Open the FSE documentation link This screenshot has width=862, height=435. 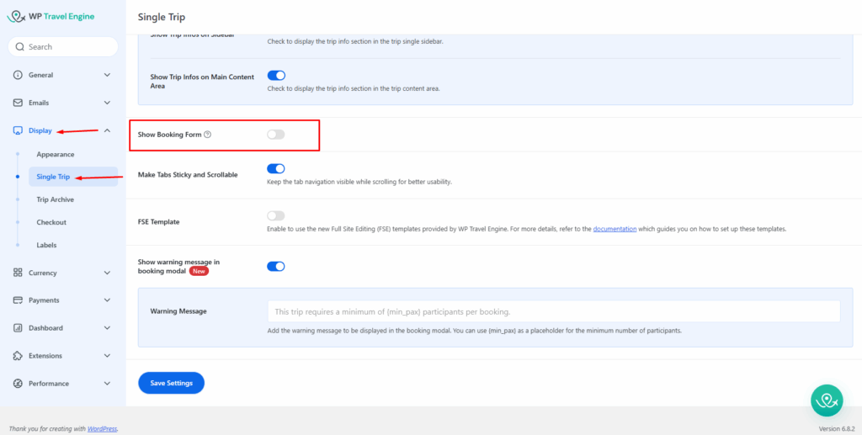pyautogui.click(x=614, y=229)
